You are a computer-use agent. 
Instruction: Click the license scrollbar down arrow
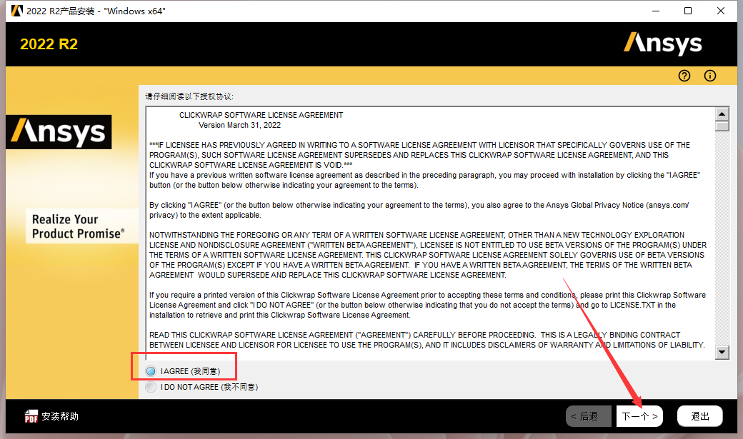[722, 353]
